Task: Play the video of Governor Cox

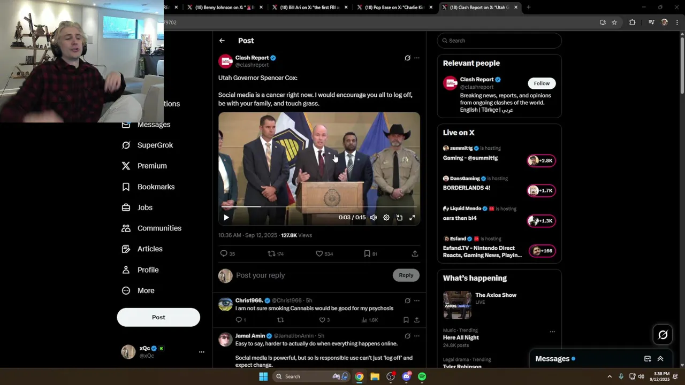Action: coord(226,218)
